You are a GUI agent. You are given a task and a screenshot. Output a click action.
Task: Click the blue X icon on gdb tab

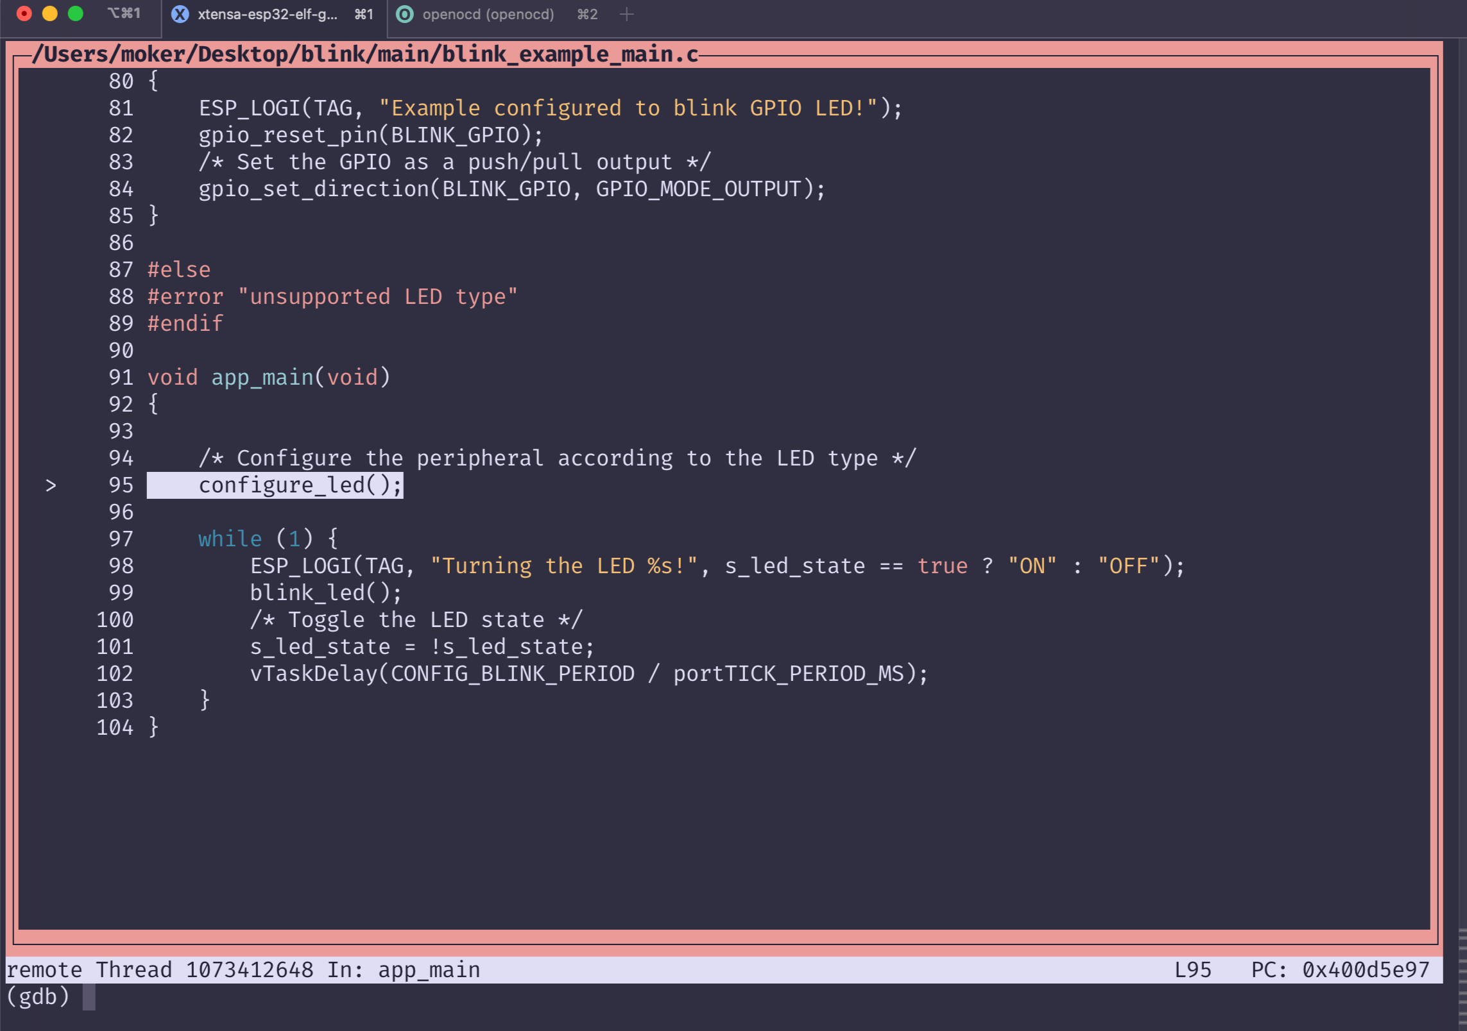[180, 14]
